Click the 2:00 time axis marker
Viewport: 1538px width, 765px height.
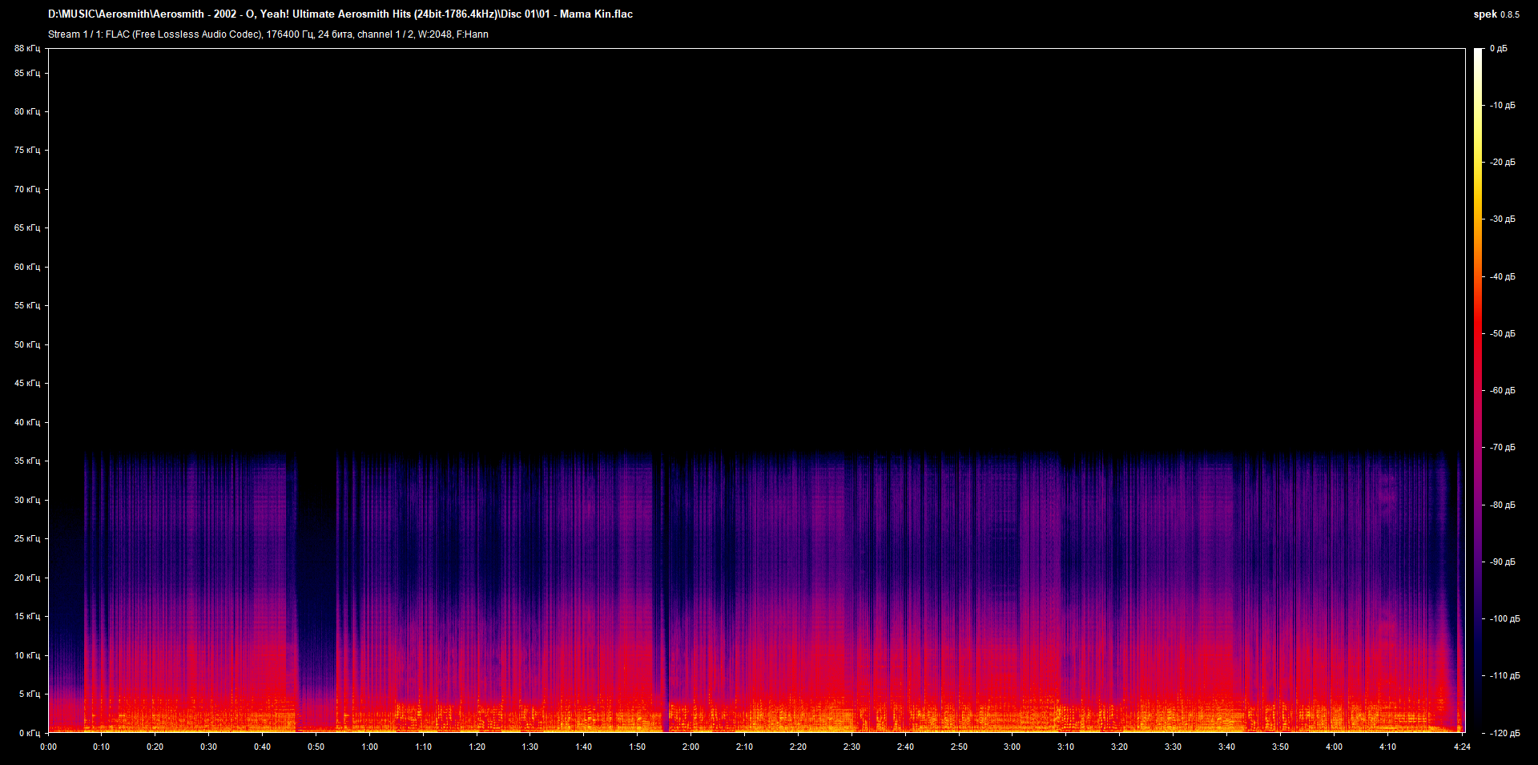[690, 747]
